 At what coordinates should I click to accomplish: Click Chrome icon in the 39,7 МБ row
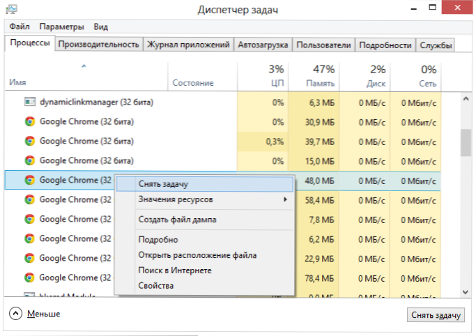coord(30,141)
